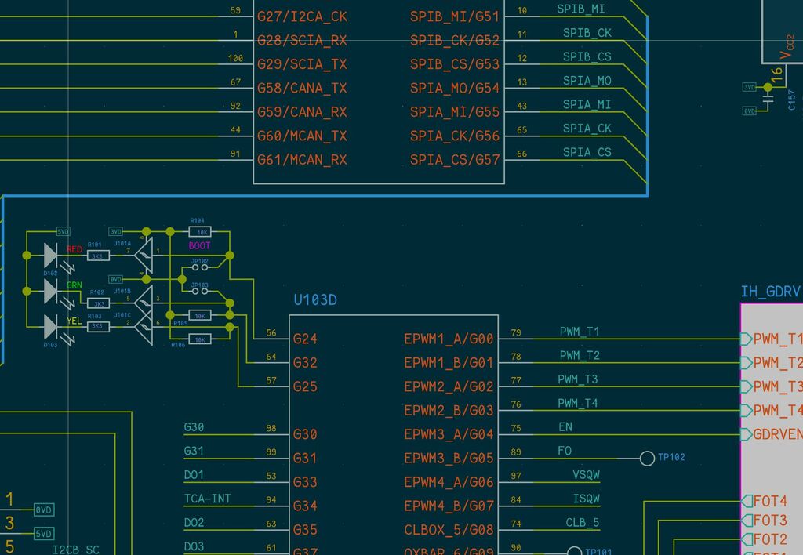Image resolution: width=803 pixels, height=555 pixels.
Task: Select the JP103 jumper symbol
Action: pyautogui.click(x=199, y=290)
